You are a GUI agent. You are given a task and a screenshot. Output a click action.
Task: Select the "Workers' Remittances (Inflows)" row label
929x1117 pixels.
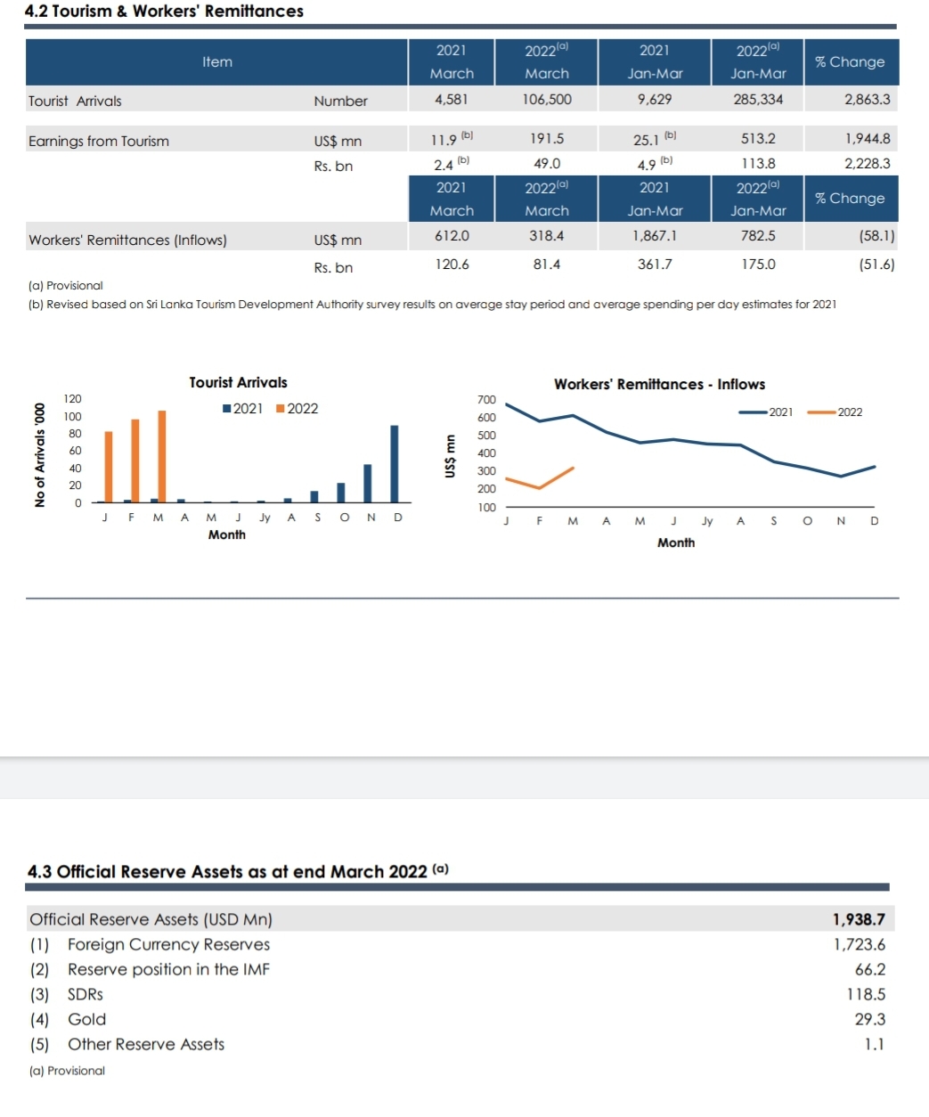pos(127,240)
